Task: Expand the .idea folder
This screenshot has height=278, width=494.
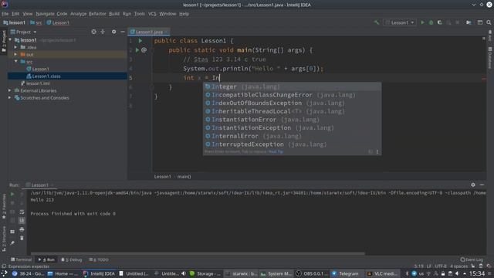Action: coord(15,47)
